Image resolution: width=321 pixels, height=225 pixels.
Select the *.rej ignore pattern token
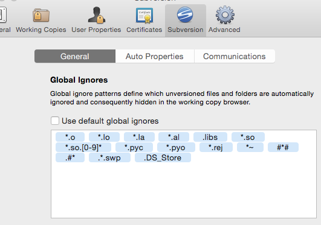tap(216, 147)
